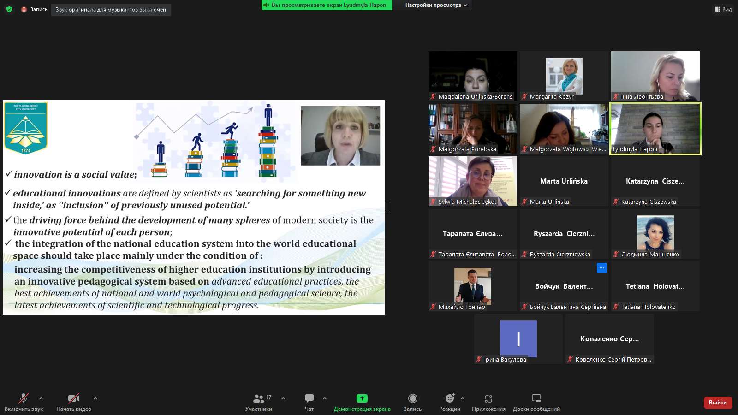Expand audio options arrow beside microphone
Image resolution: width=738 pixels, height=415 pixels.
[x=41, y=398]
